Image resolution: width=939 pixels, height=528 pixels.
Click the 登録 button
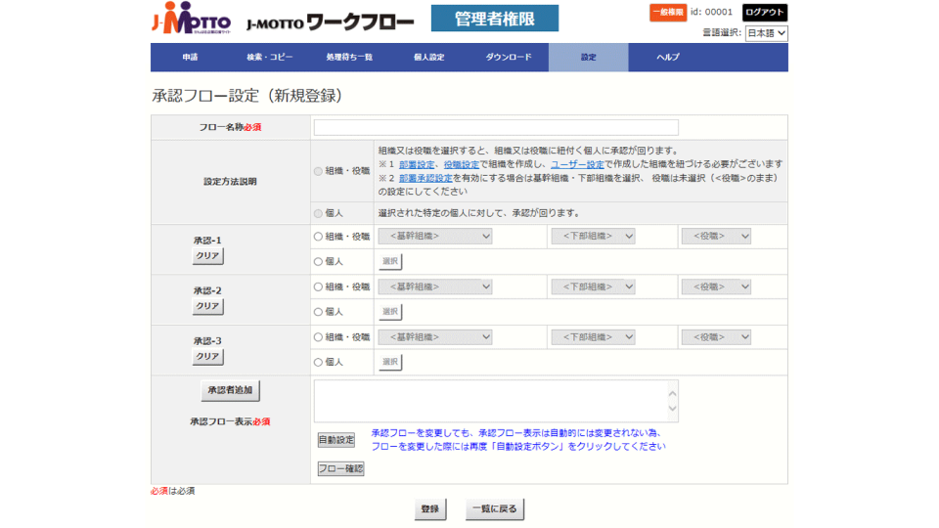pyautogui.click(x=430, y=509)
